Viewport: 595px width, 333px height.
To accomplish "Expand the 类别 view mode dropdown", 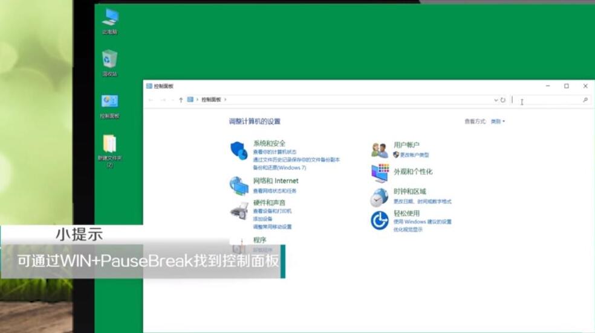I will 498,121.
